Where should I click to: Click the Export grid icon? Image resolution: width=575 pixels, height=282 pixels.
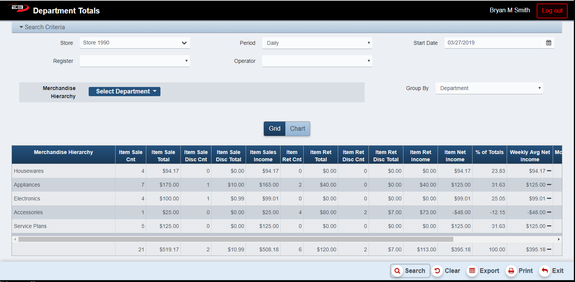[x=472, y=271]
